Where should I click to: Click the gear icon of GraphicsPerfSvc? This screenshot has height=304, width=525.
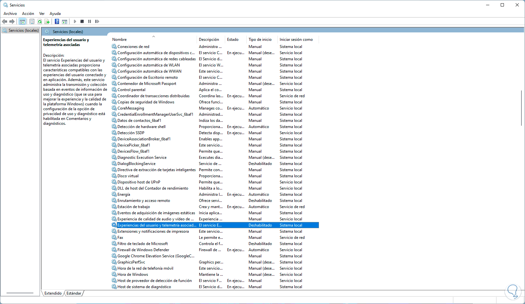[x=114, y=262]
